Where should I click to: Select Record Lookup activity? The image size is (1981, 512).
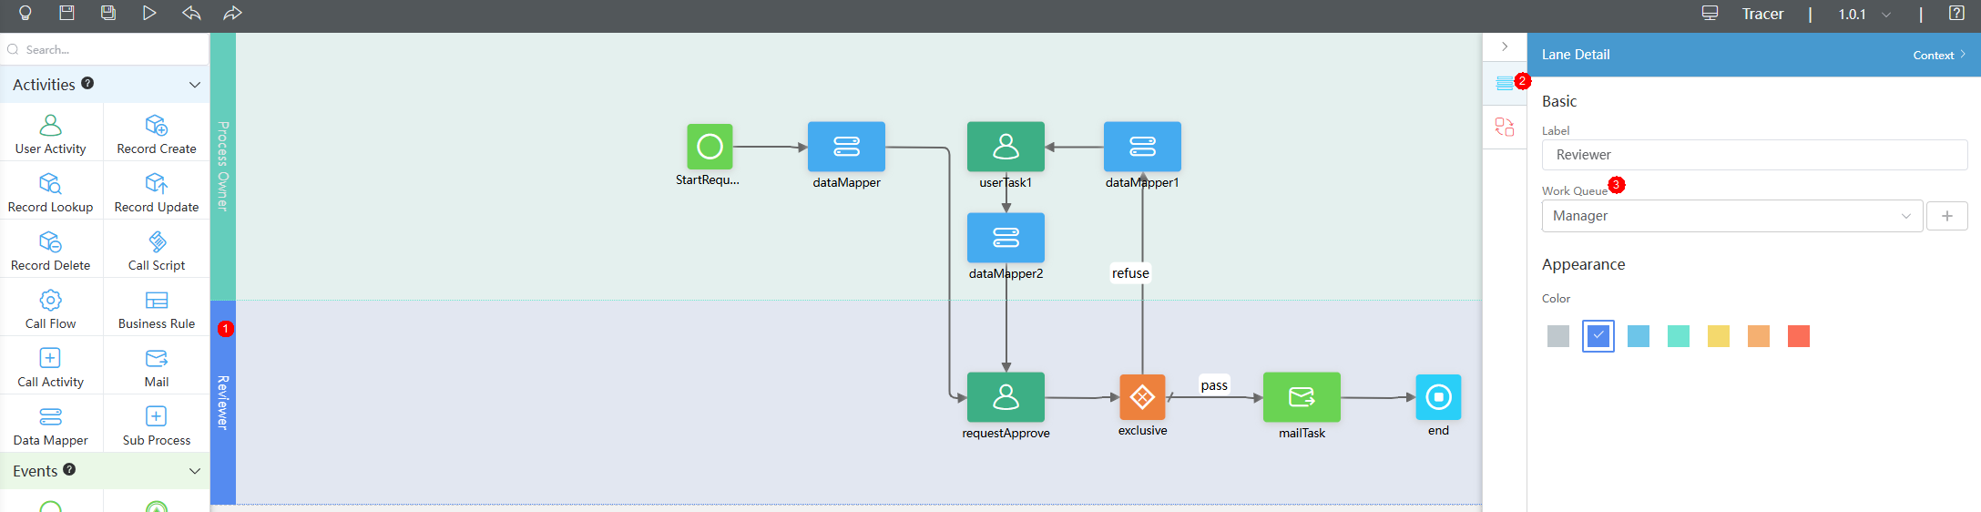tap(51, 191)
